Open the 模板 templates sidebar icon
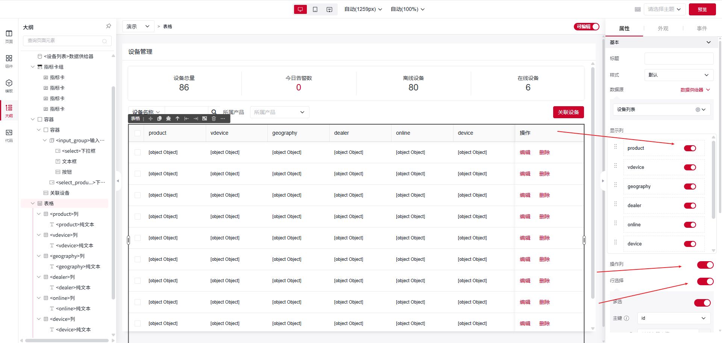The image size is (722, 343). coord(9,86)
